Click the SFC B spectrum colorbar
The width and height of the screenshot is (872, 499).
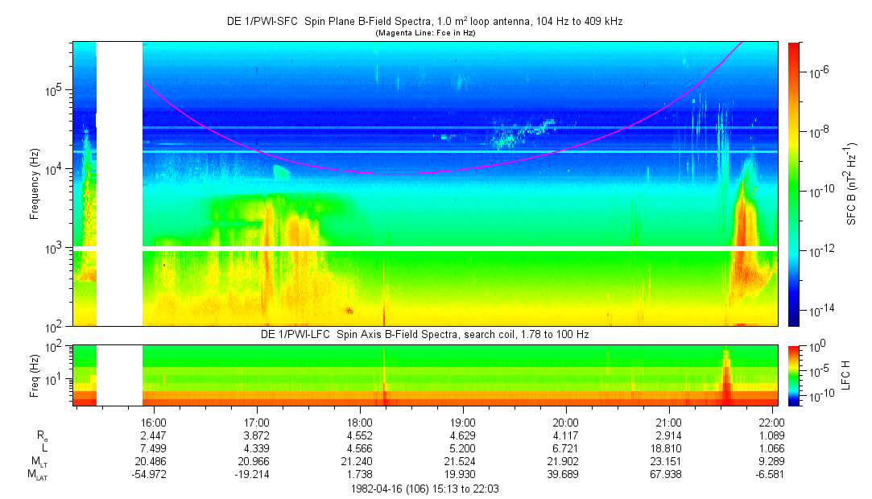(x=793, y=184)
